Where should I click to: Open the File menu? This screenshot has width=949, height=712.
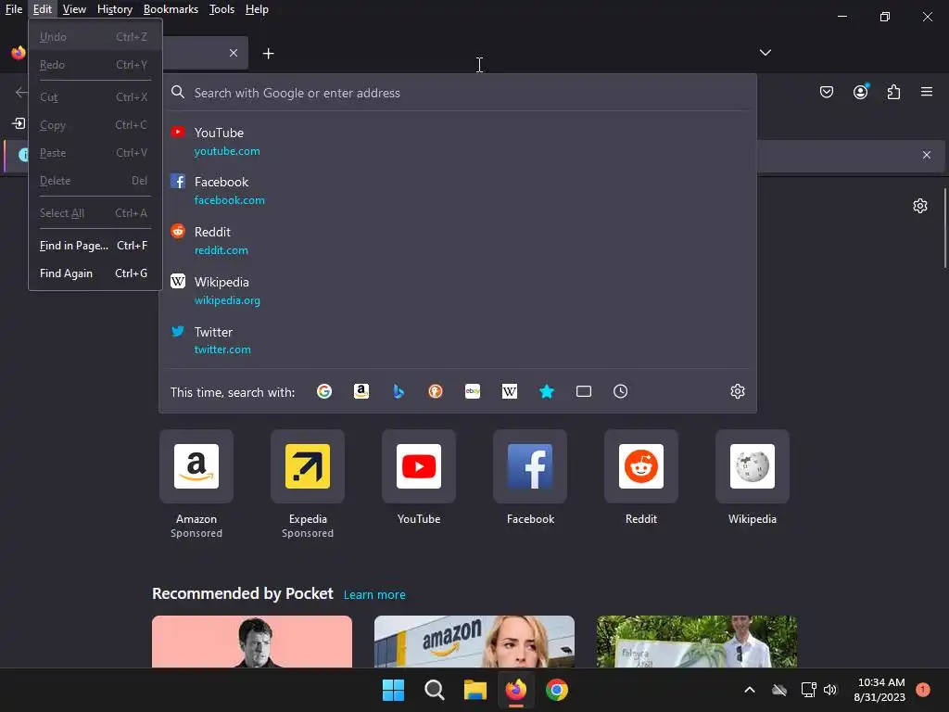point(13,9)
